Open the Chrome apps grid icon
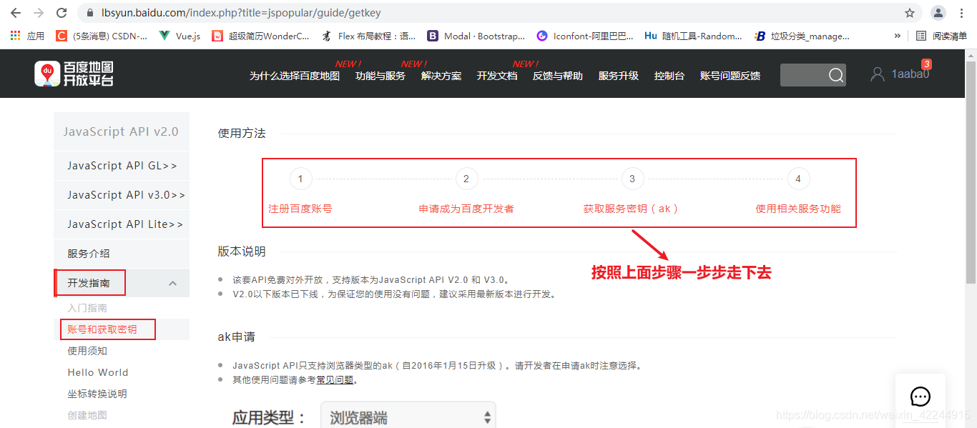The width and height of the screenshot is (977, 428). 15,35
